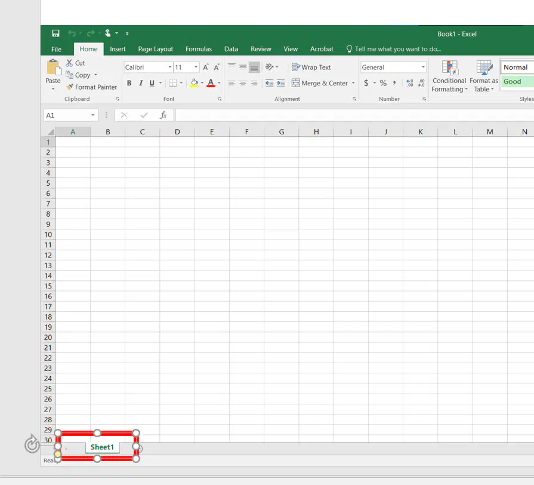
Task: Toggle Middle Align button
Action: [243, 66]
